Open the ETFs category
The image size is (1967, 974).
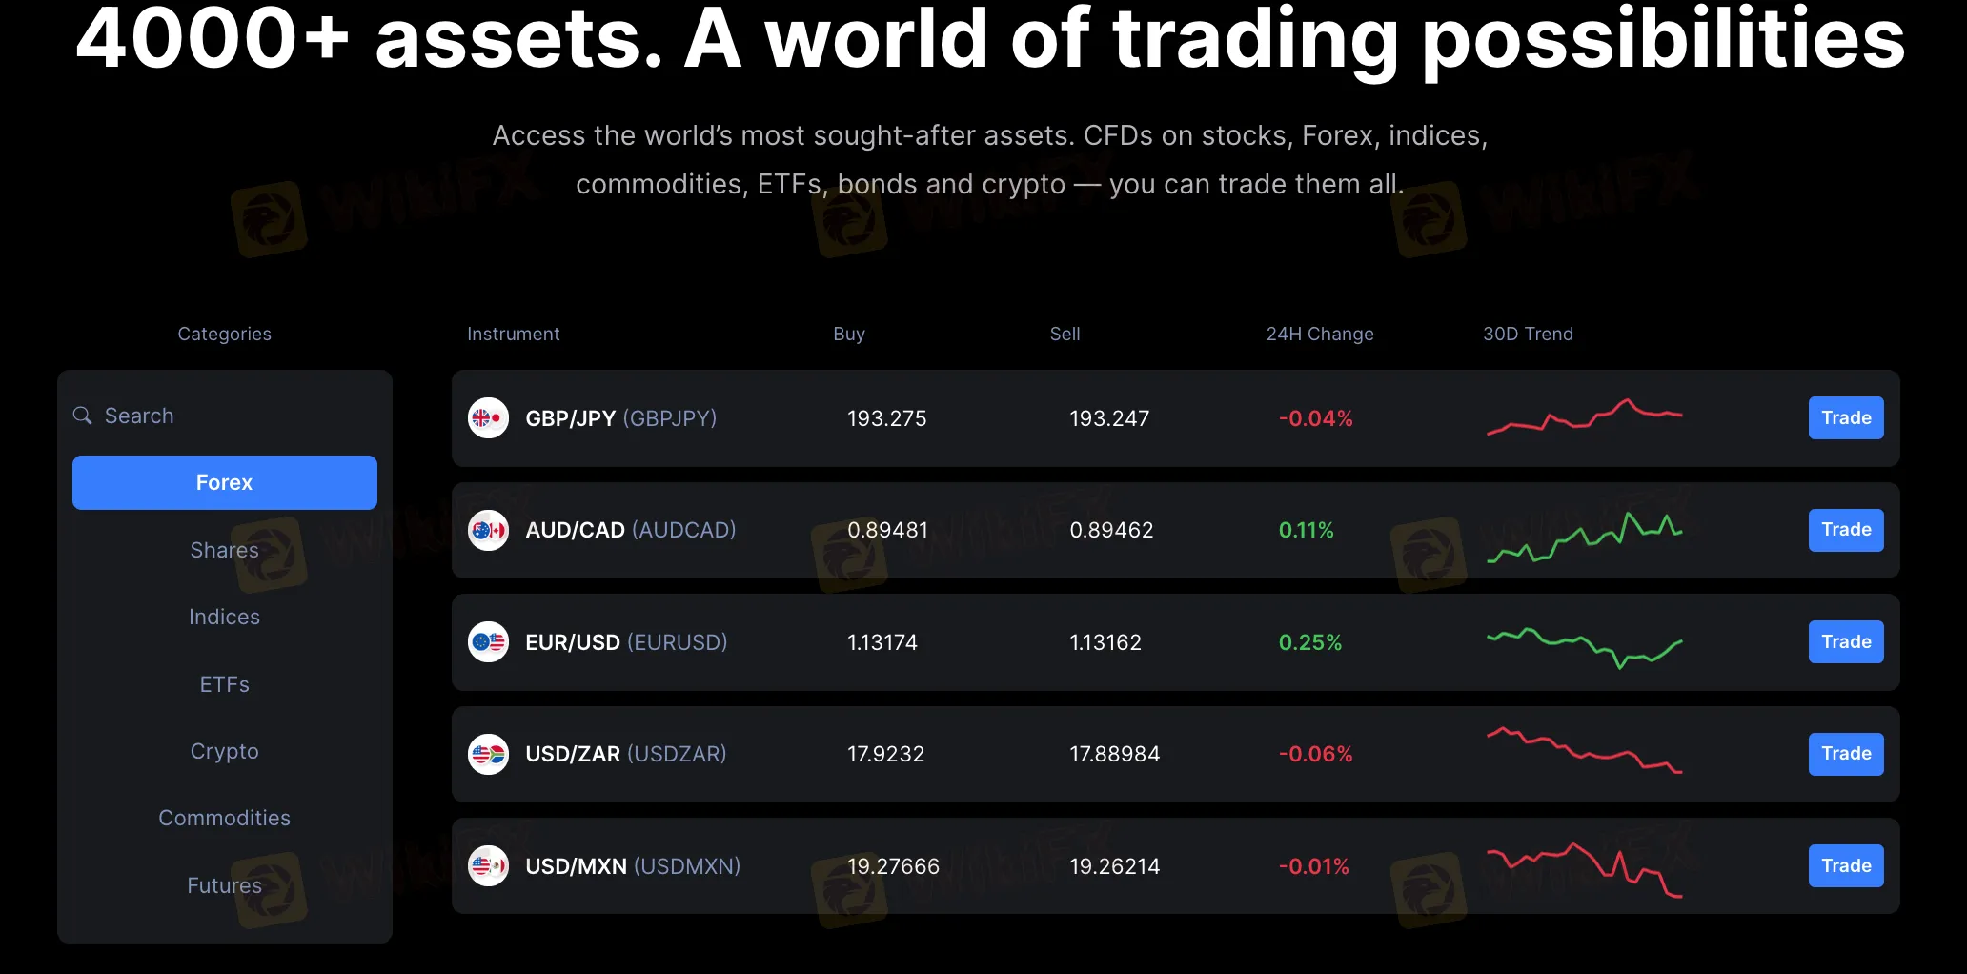(x=225, y=684)
